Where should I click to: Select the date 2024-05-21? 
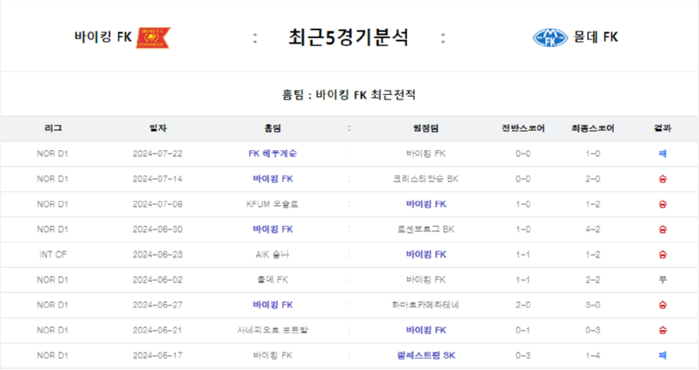tap(158, 331)
